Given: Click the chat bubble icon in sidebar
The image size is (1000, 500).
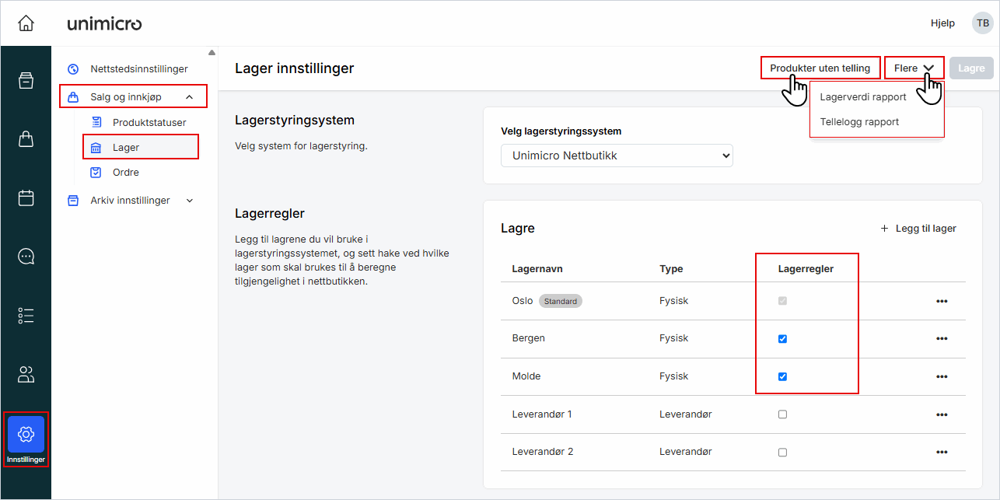Looking at the screenshot, I should tap(26, 256).
